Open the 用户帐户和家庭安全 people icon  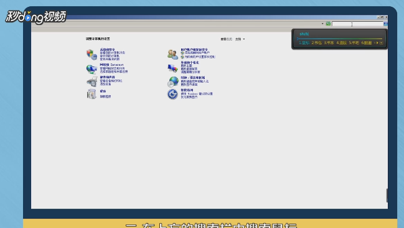pos(172,54)
